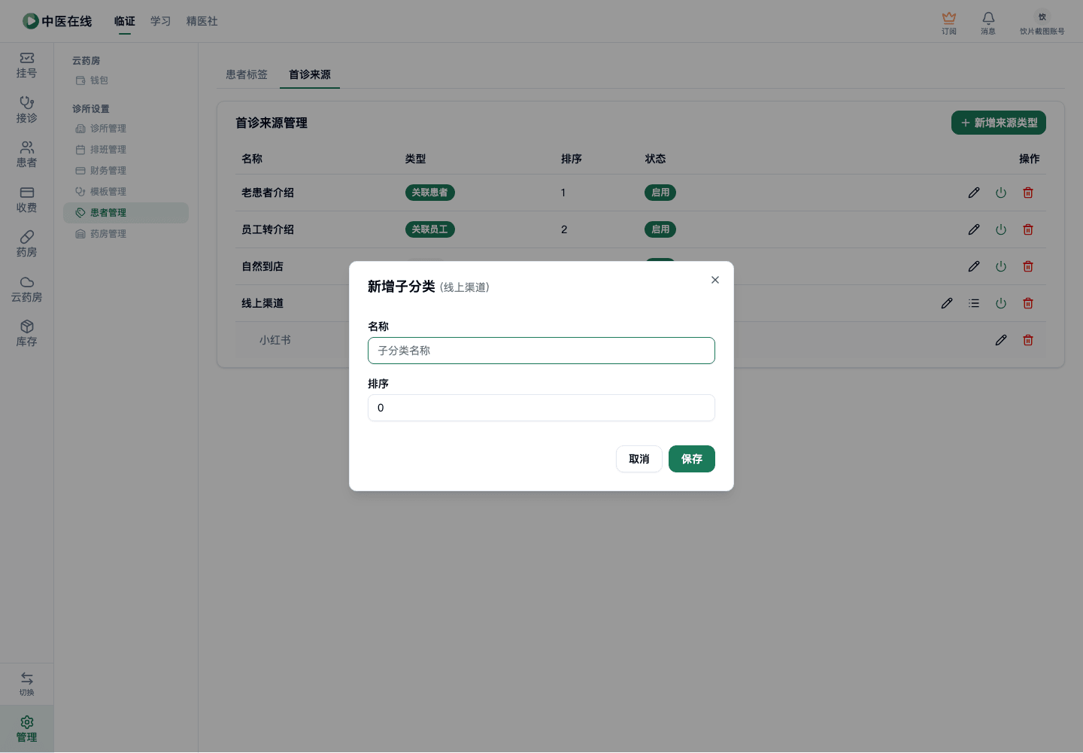
Task: Go to 药房 in the sidebar
Action: [27, 244]
